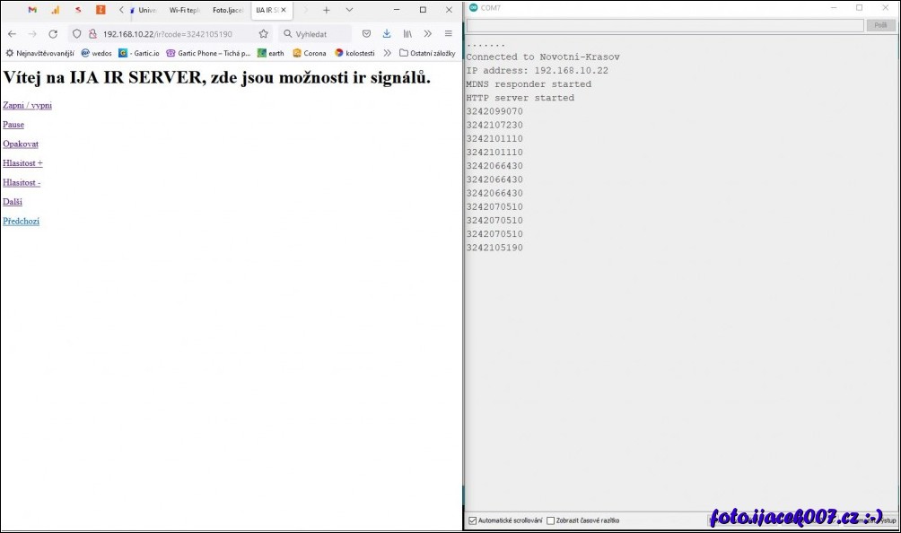Image resolution: width=901 pixels, height=533 pixels.
Task: Bookmark the page via the star icon
Action: [x=262, y=33]
